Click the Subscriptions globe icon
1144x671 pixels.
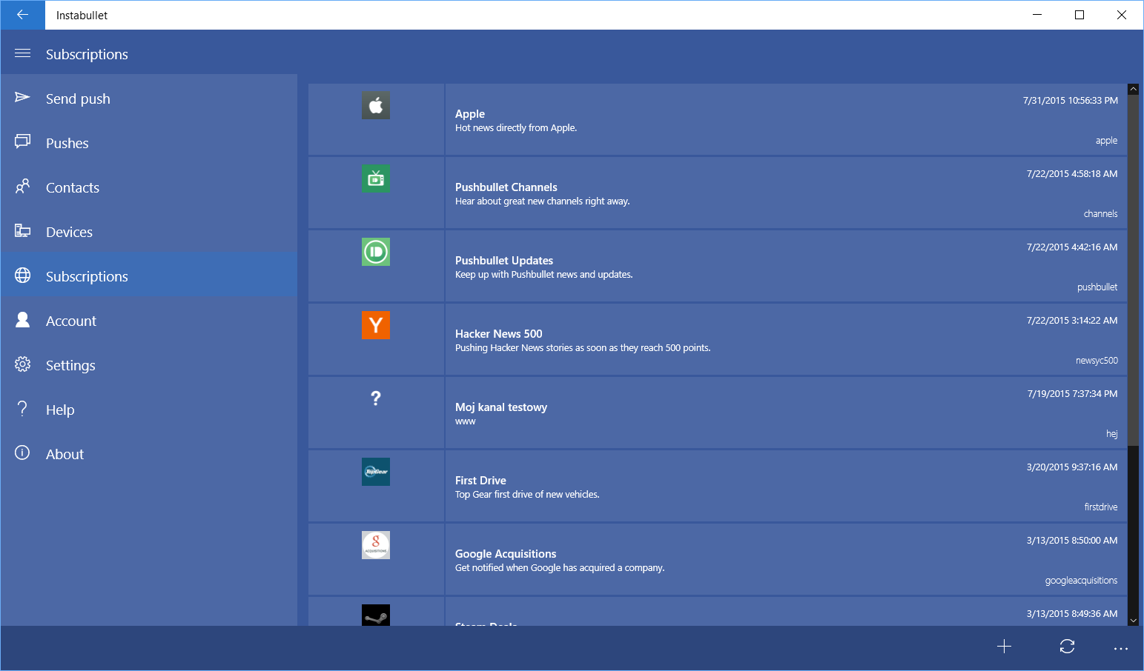pos(22,275)
